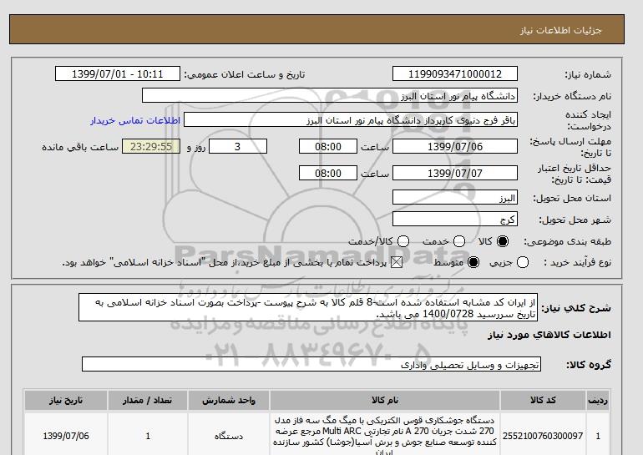Click the شرح کلی نیاز label
This screenshot has height=455, width=643.
coord(576,308)
